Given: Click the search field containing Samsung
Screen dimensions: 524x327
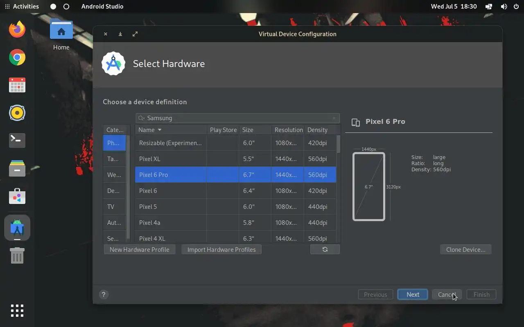Looking at the screenshot, I should (237, 118).
